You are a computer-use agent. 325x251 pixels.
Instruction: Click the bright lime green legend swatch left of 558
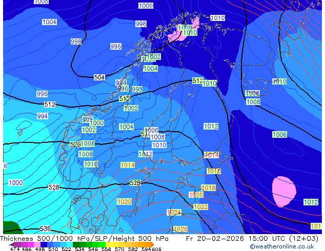coord(102,244)
